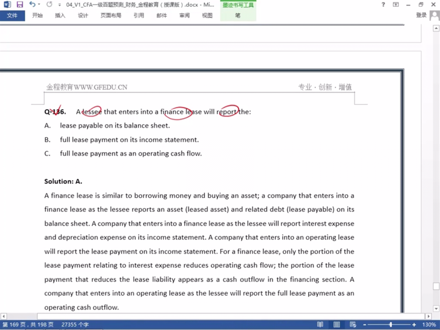Click the redo/repeat icon

(49, 4)
